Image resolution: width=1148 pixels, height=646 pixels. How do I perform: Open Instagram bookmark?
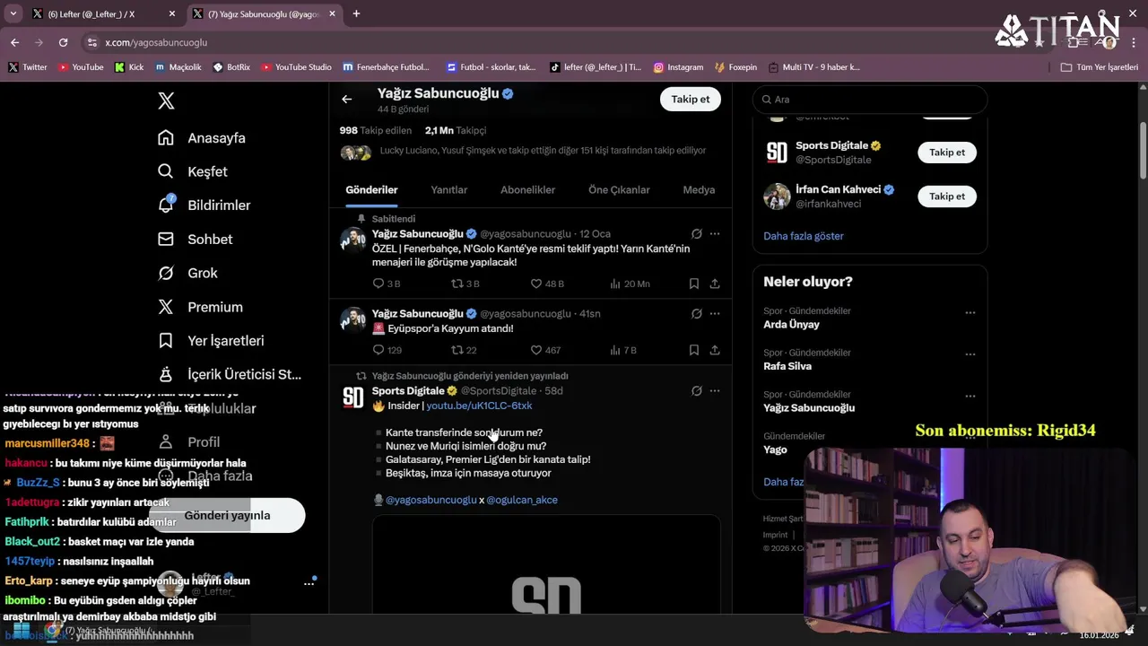678,67
